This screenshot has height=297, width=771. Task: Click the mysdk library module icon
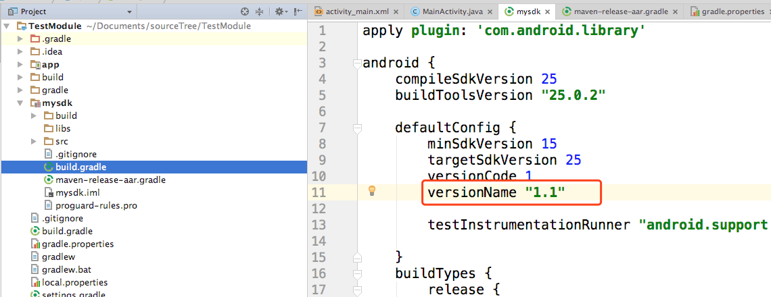click(34, 103)
